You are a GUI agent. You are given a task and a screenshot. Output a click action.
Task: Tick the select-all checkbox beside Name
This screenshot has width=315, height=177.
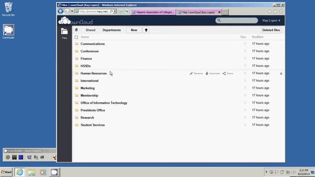pos(76,37)
